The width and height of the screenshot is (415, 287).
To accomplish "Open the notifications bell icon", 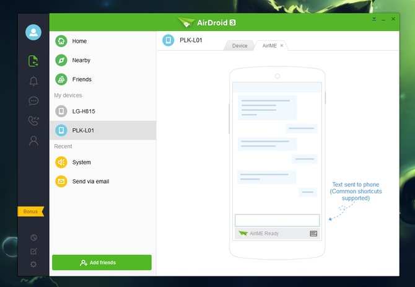I will pyautogui.click(x=33, y=81).
